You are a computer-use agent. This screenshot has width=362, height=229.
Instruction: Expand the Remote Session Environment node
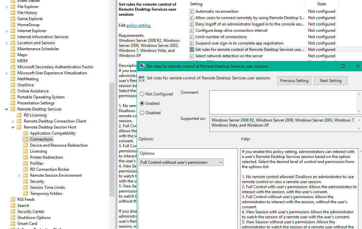coord(19,176)
